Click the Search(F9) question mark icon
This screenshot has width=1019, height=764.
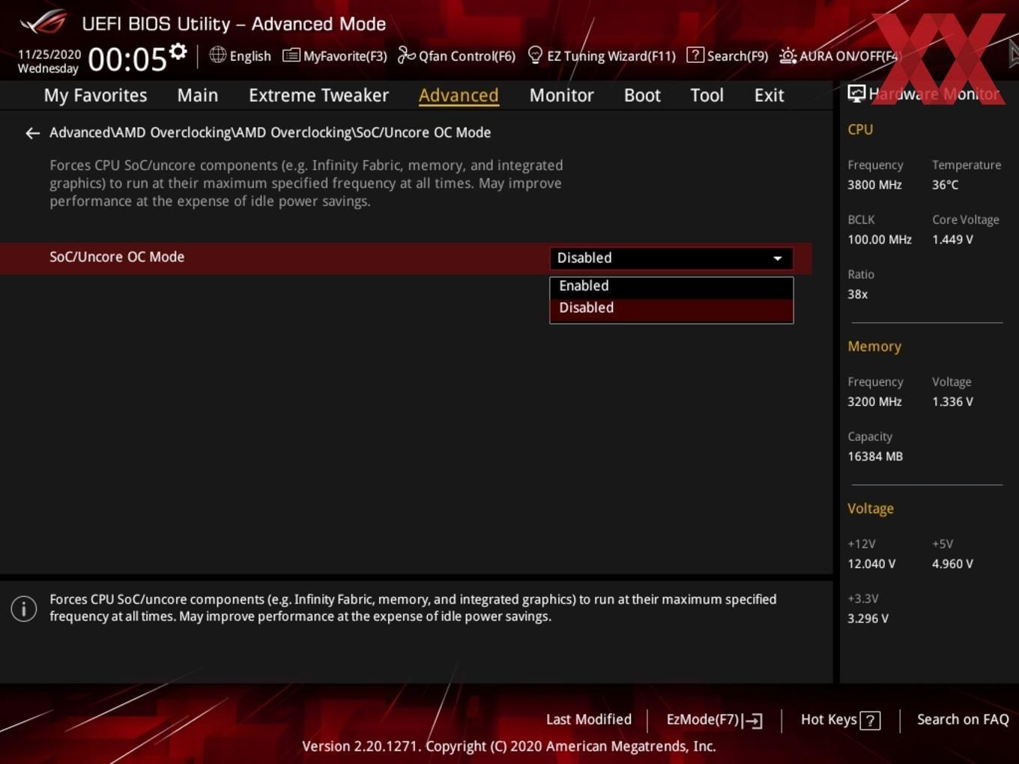(x=695, y=55)
